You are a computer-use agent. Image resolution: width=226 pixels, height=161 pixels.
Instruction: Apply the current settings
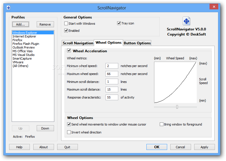[204, 147]
